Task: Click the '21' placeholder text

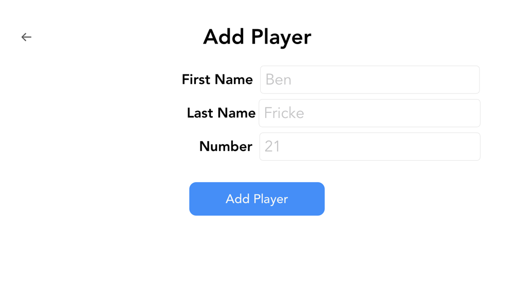Action: pos(272,146)
